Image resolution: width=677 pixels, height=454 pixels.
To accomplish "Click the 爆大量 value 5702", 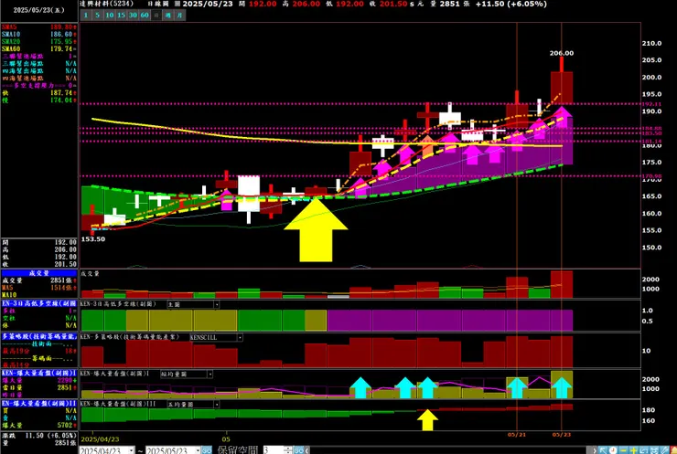I will [66, 425].
